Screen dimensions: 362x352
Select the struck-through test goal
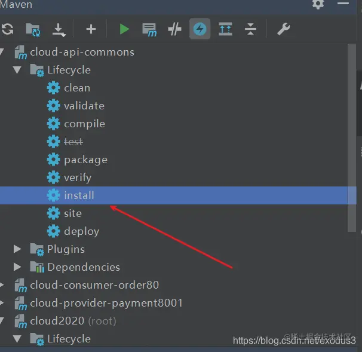(x=73, y=142)
